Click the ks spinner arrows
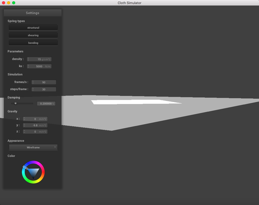259x205 pixels. (x=28, y=66)
